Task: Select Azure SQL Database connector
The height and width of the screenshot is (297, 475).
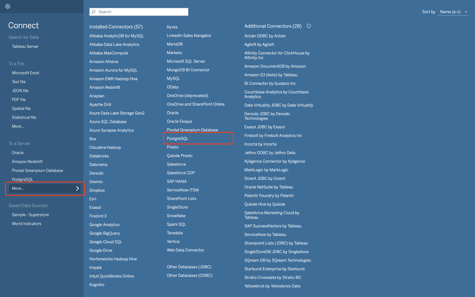Action: click(108, 121)
